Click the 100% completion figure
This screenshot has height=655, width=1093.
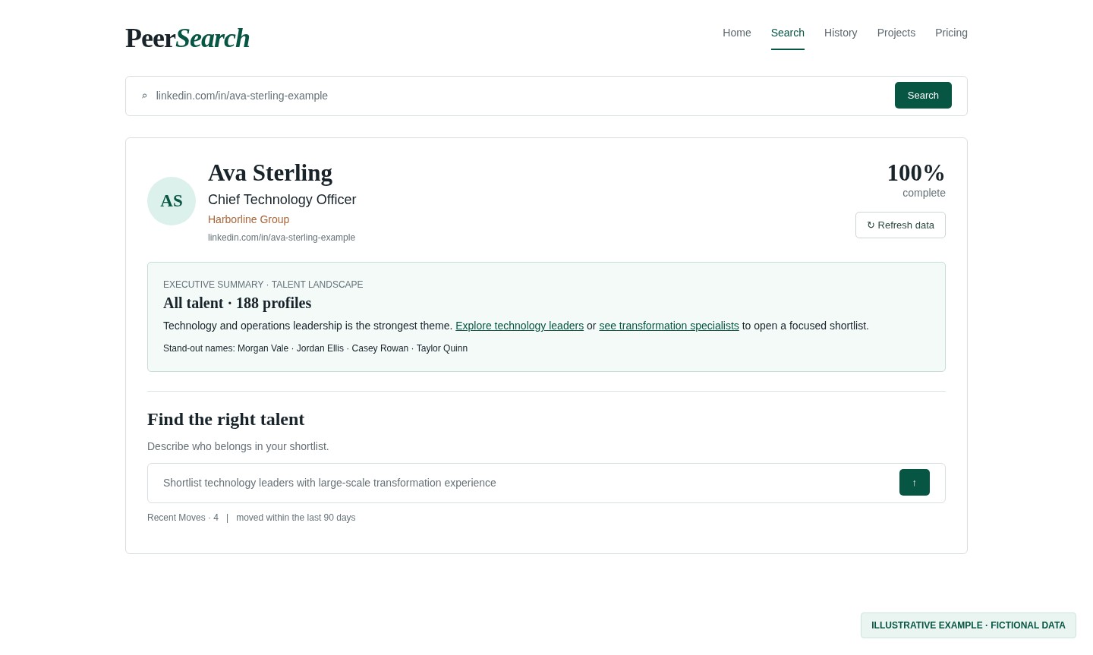click(x=916, y=173)
